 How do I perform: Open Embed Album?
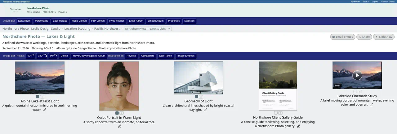155,21
